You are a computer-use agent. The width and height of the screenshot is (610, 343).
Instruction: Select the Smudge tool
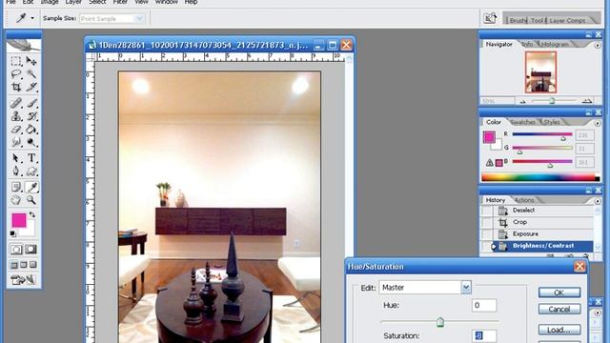(16, 142)
